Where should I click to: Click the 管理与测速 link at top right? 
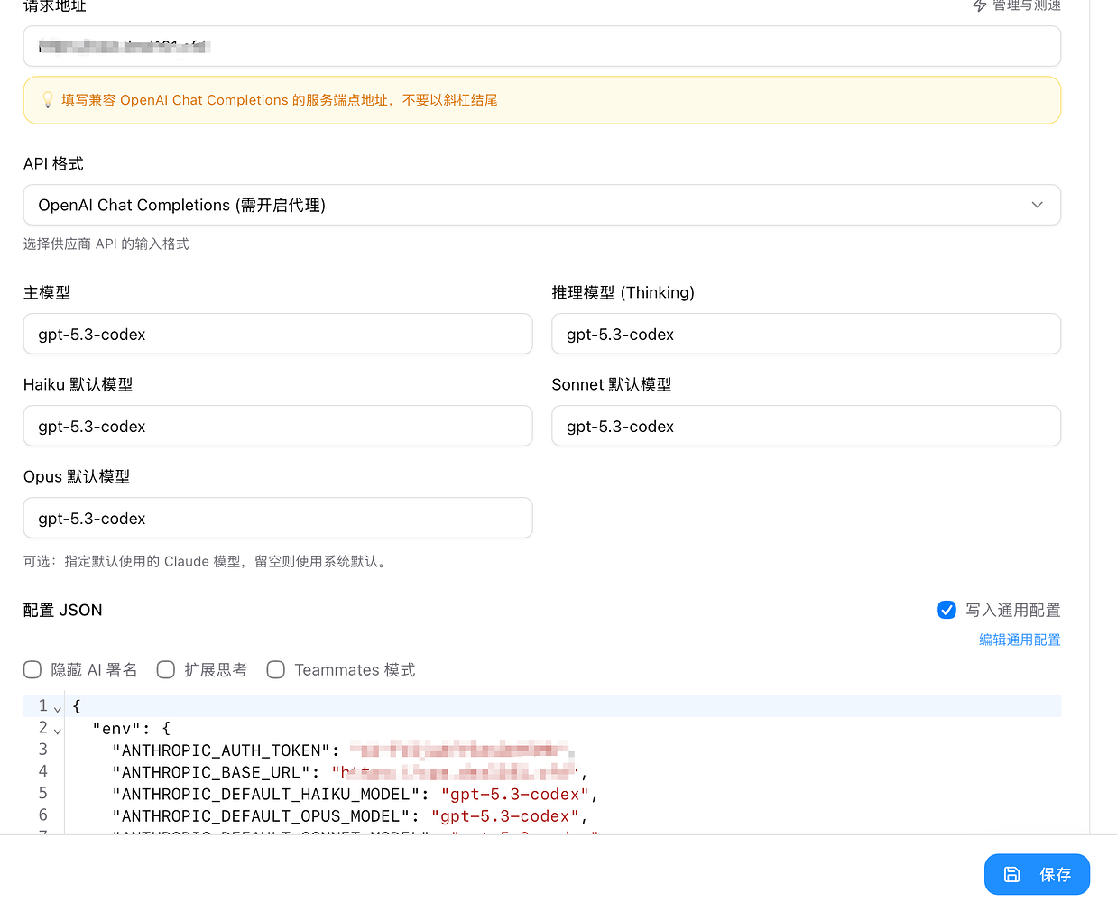(x=1027, y=5)
